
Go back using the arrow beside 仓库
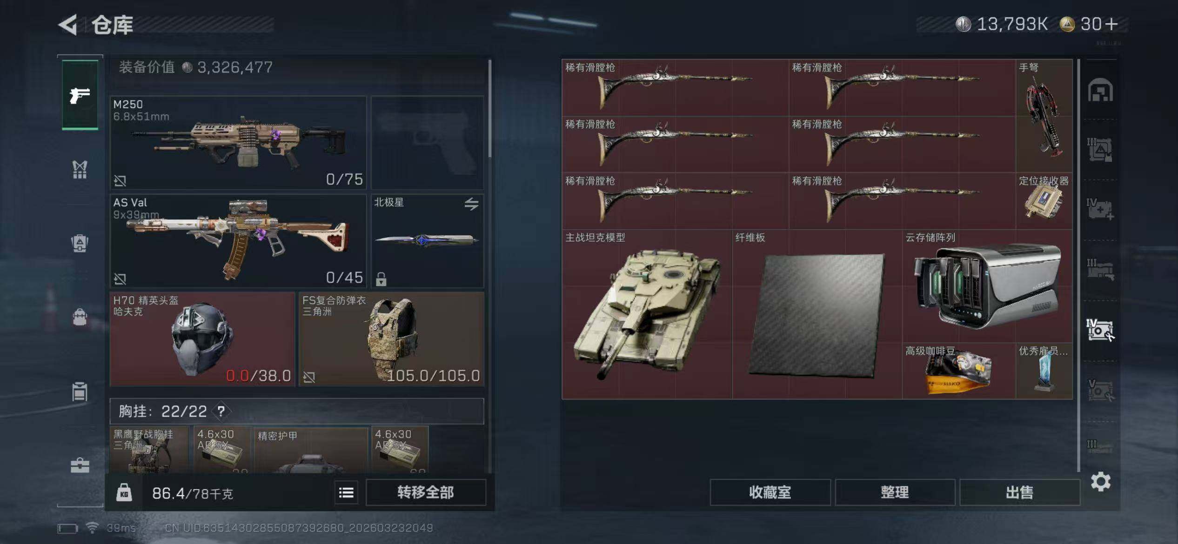68,25
